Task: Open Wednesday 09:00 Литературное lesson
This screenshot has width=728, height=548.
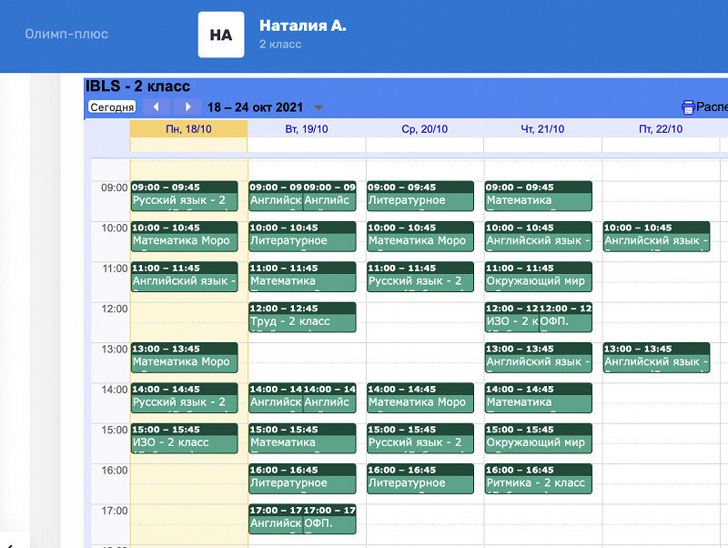Action: (x=420, y=196)
